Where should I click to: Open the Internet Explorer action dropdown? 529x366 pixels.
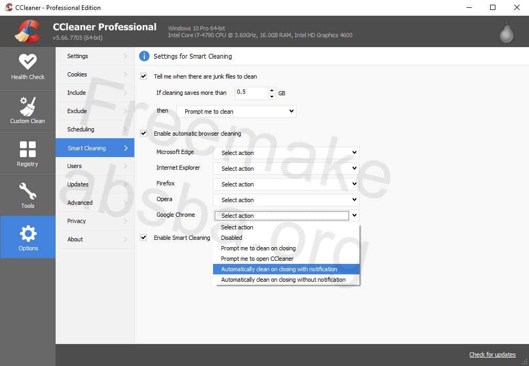[286, 169]
